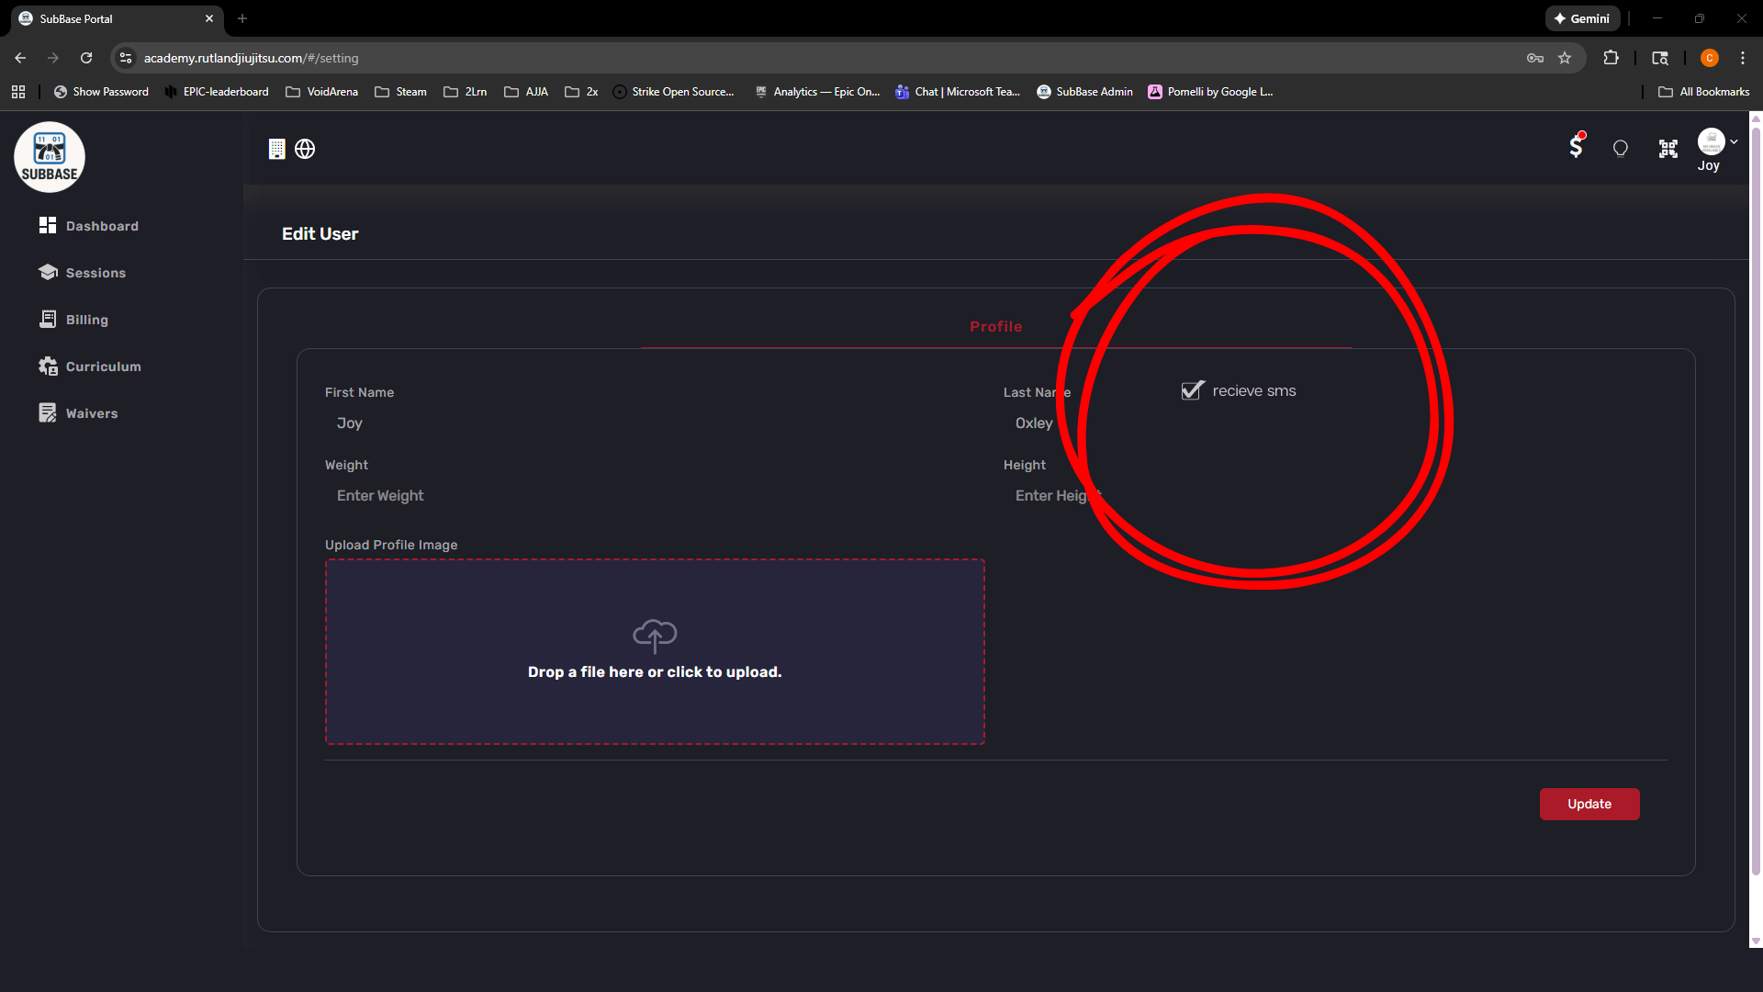This screenshot has height=992, width=1763.
Task: Open the Chrome three-dot menu
Action: [x=1742, y=58]
